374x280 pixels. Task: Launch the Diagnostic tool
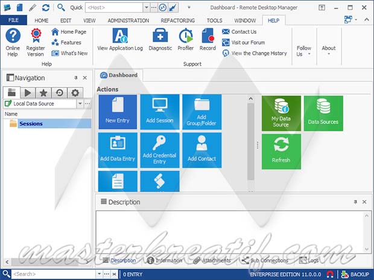[x=160, y=40]
